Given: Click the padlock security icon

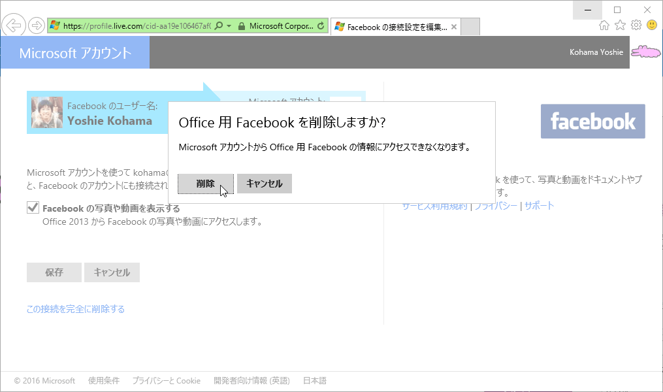Looking at the screenshot, I should (242, 26).
